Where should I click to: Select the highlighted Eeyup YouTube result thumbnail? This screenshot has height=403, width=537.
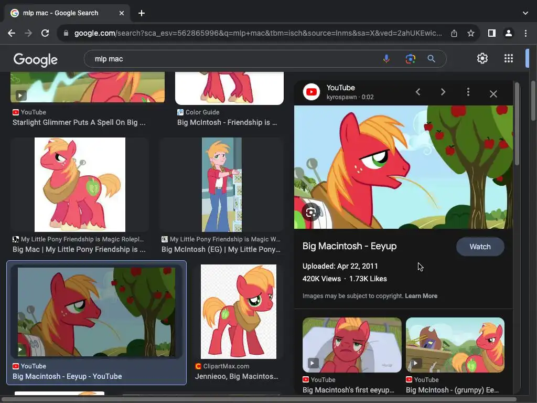click(x=96, y=312)
